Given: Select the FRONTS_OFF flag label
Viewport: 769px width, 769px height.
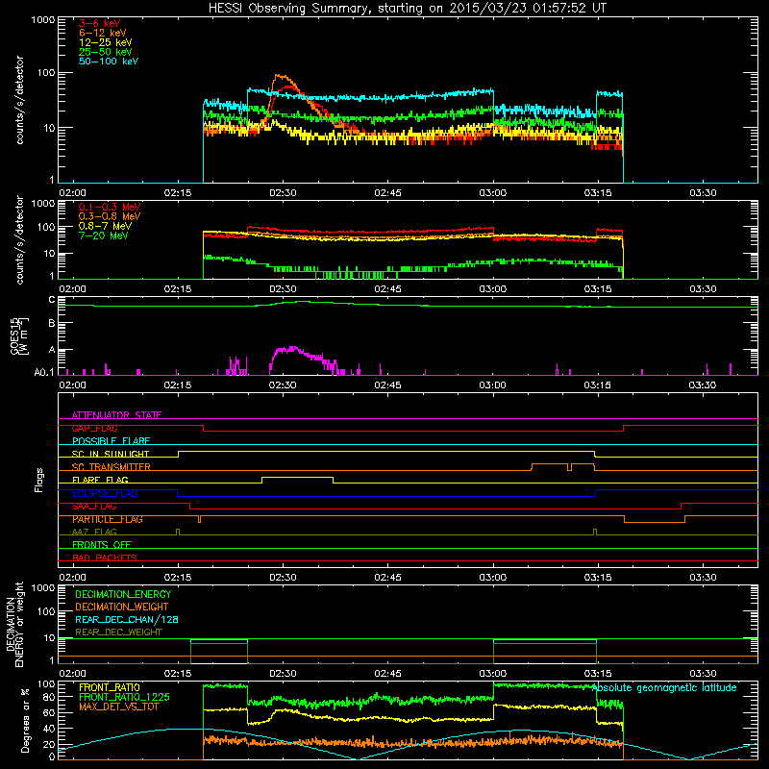Looking at the screenshot, I should coord(102,545).
